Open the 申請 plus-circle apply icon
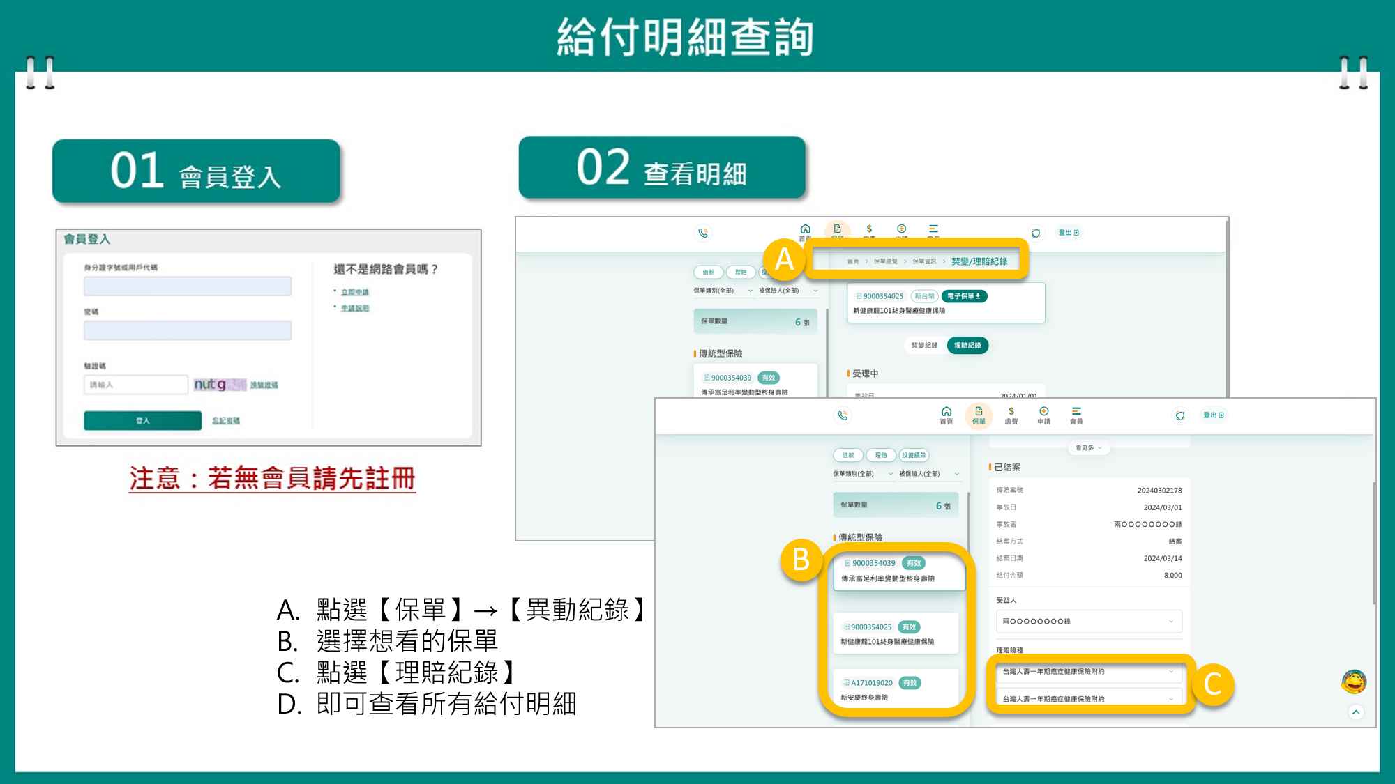Viewport: 1395px width, 784px height. click(1043, 415)
